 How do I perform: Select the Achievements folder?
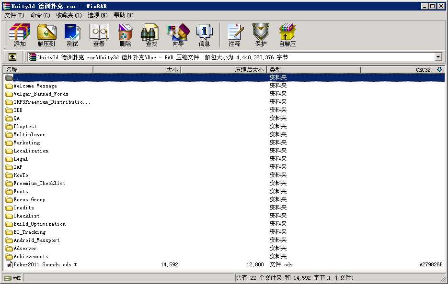pyautogui.click(x=31, y=256)
